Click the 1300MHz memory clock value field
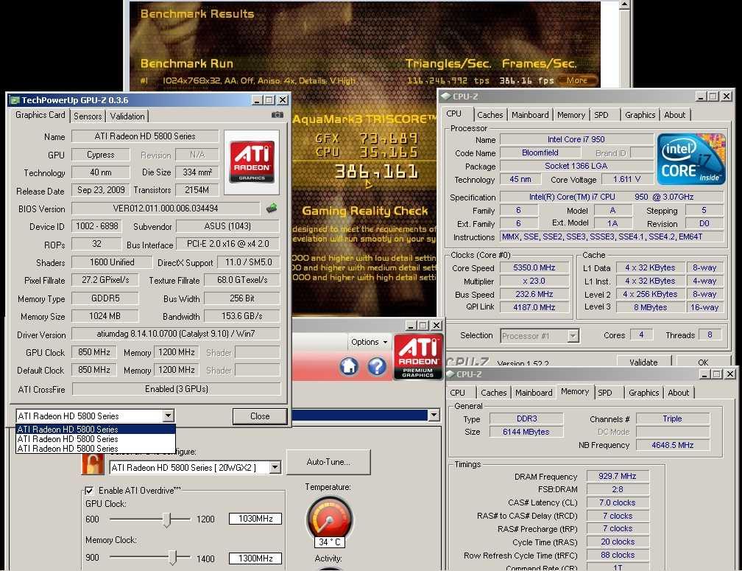742x571 pixels. click(x=255, y=558)
